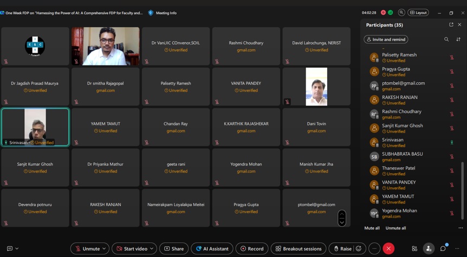Screen dimensions: 467x257
Task: Open the Apps icon in bottom bar
Action: [414, 249]
